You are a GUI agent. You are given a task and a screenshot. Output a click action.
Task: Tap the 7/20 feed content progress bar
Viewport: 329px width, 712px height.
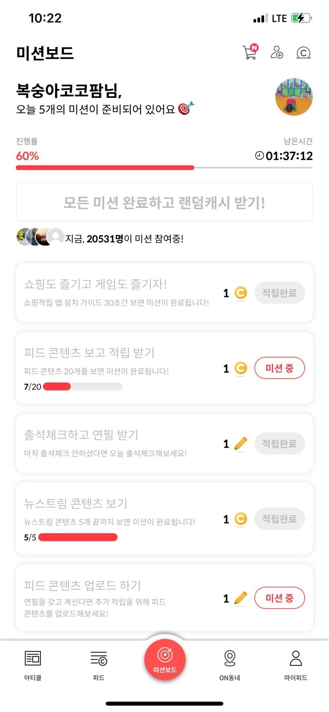pos(82,387)
